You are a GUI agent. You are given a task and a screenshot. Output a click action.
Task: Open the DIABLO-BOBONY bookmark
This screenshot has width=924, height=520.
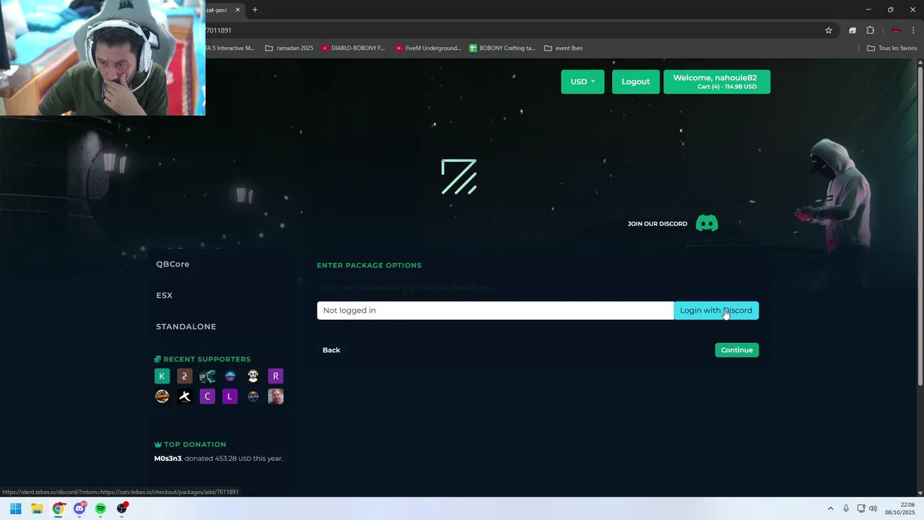(354, 48)
